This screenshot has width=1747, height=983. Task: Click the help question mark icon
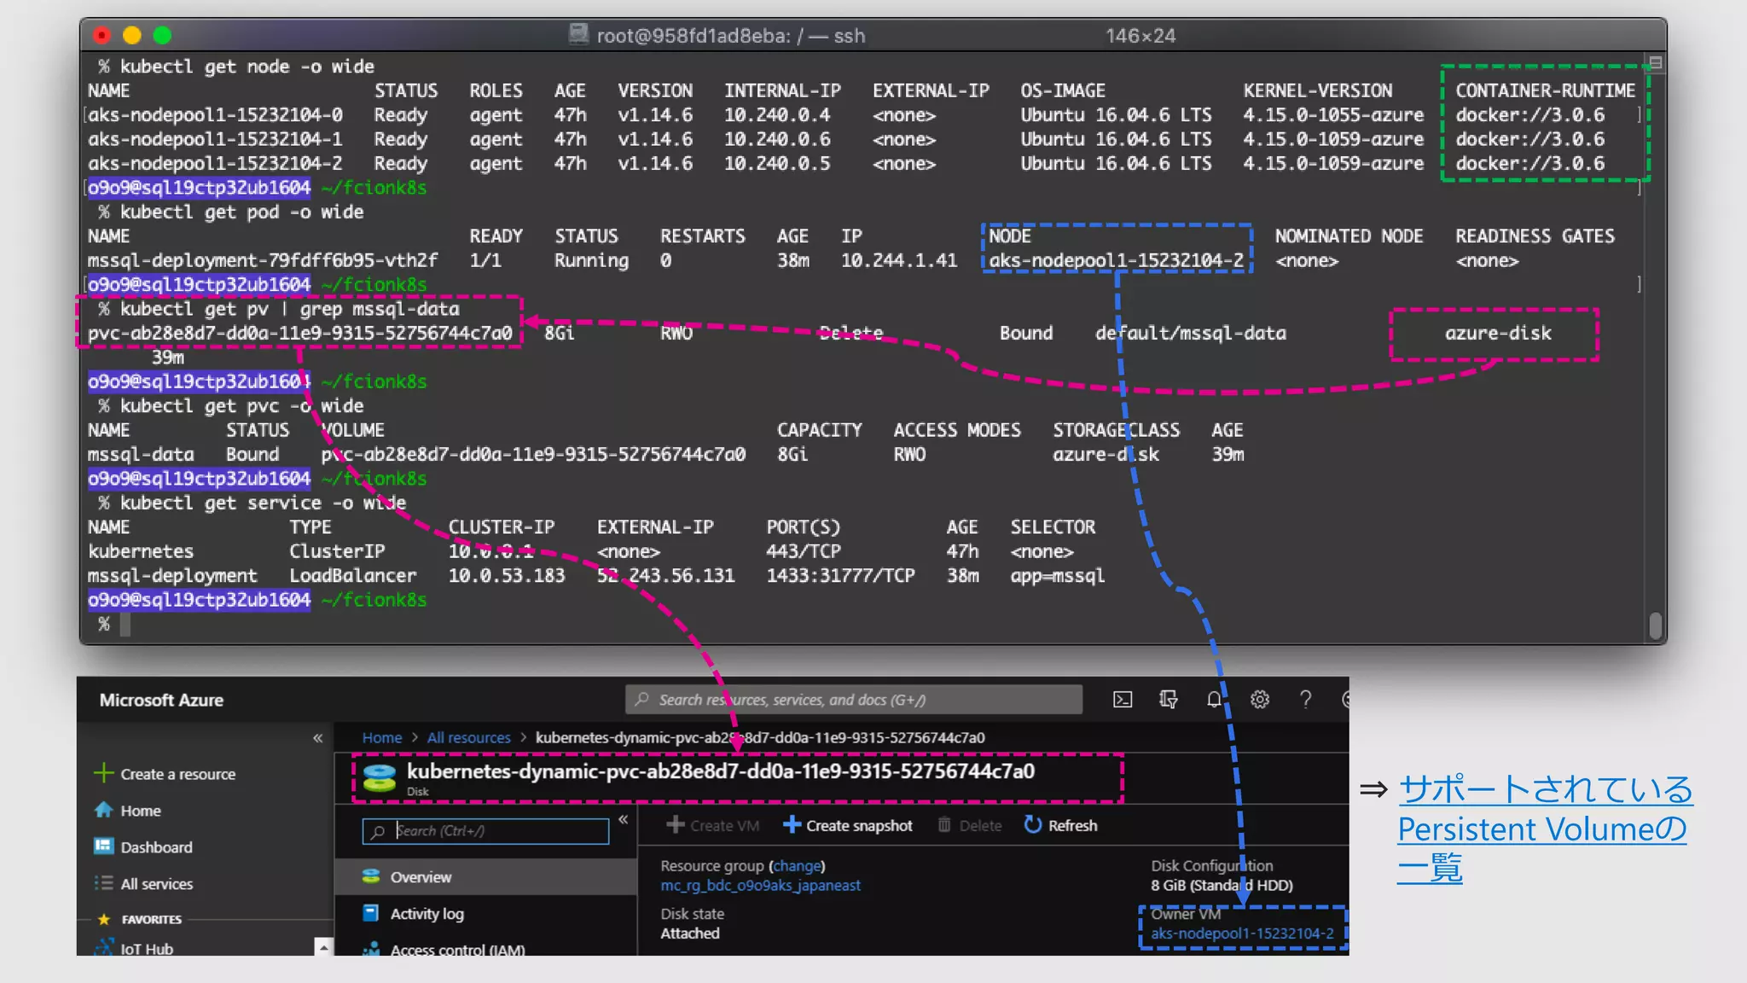point(1305,700)
